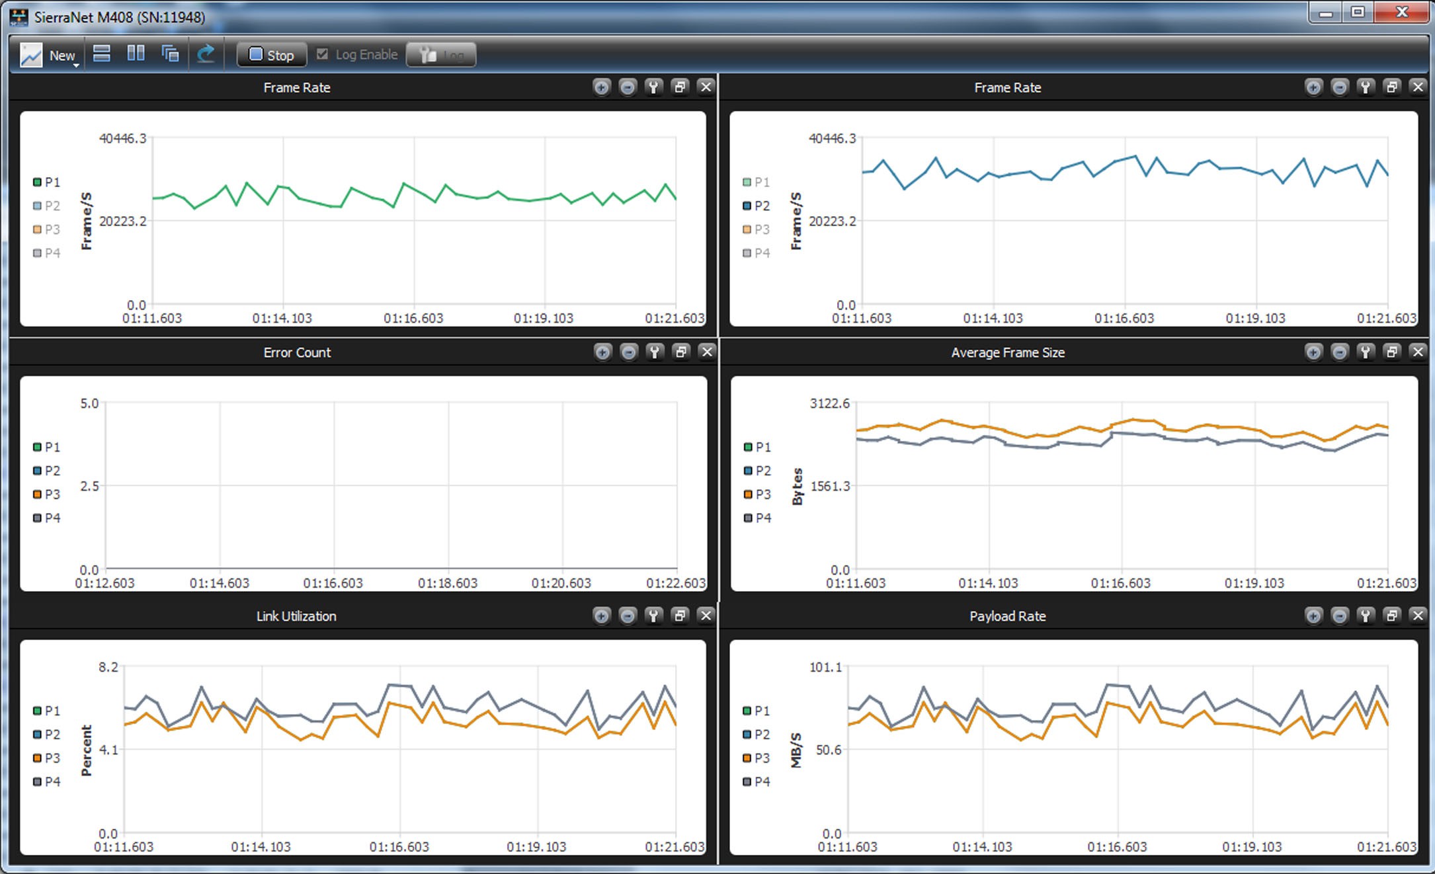Click the SierraNet application icon in title bar
1435x874 pixels.
(x=19, y=17)
